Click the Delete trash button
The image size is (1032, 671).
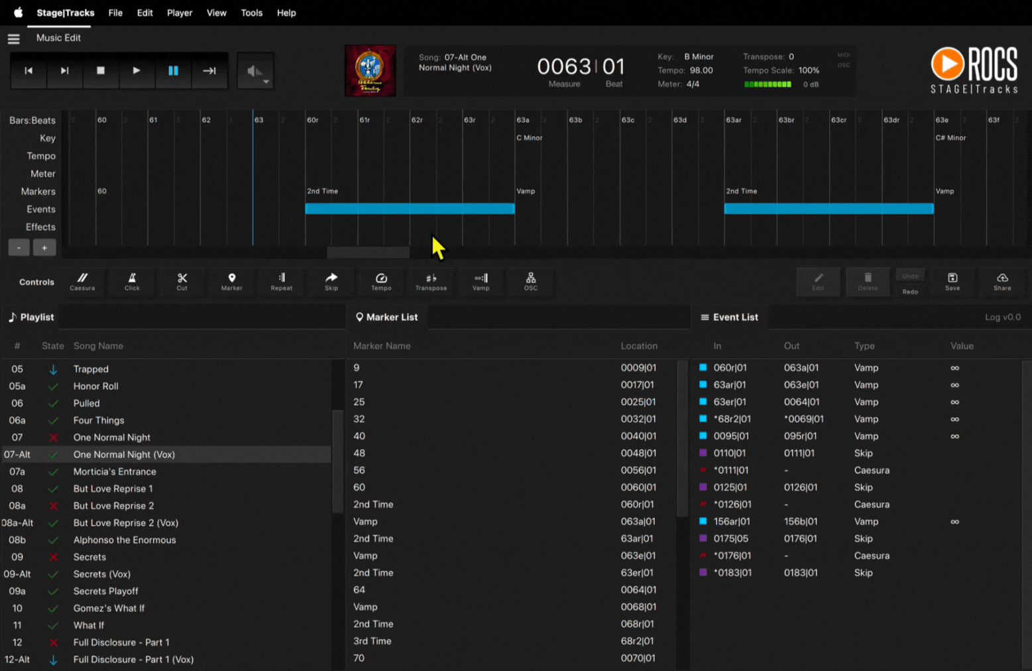pyautogui.click(x=868, y=282)
